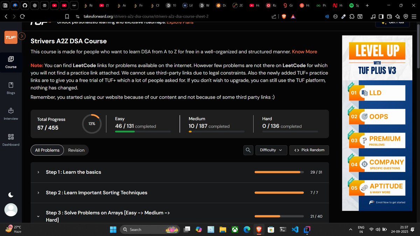
Task: Click the search magnifier beside Difficulty
Action: tap(248, 150)
